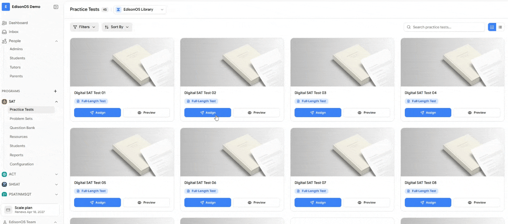The image size is (508, 224).
Task: Open Digital SAT Test 01 thumbnail
Action: tap(122, 62)
